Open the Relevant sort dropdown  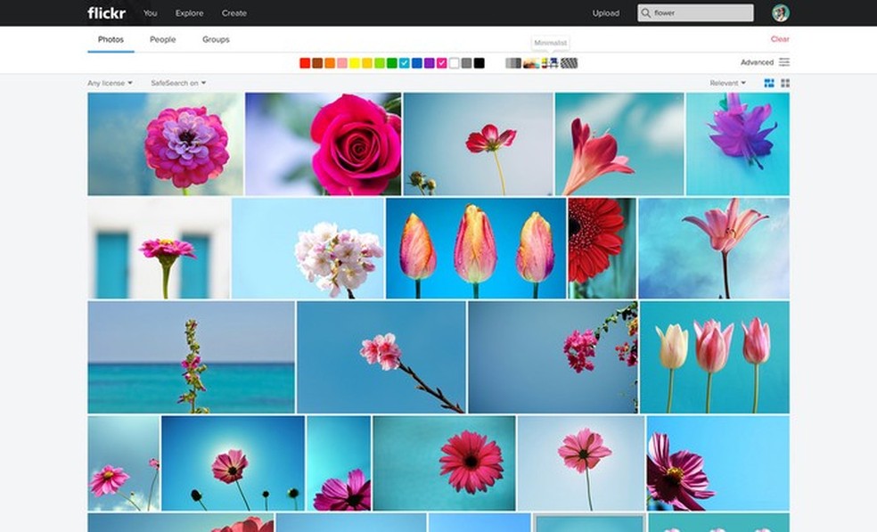pyautogui.click(x=728, y=83)
